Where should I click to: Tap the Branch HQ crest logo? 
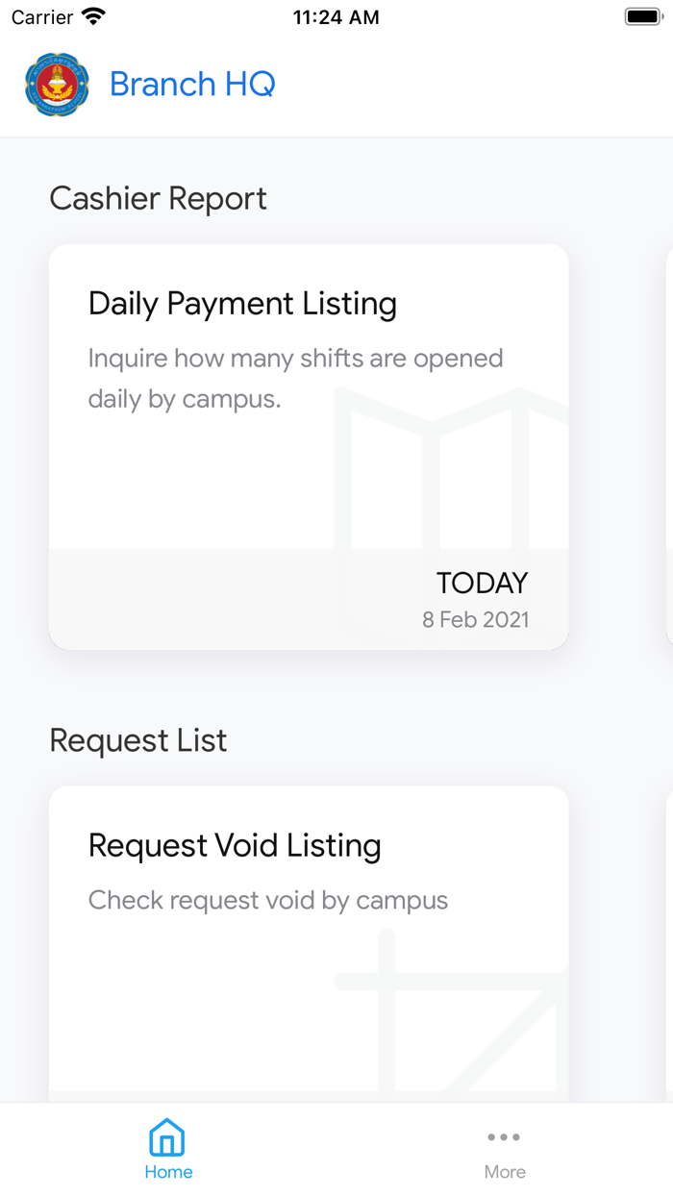(57, 85)
